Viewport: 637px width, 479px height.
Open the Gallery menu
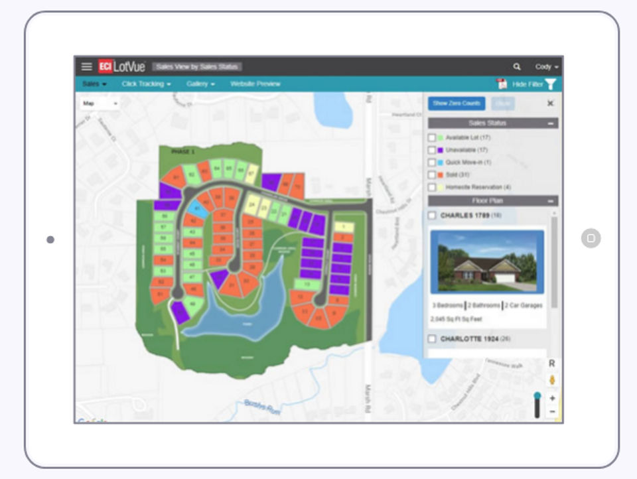click(200, 84)
